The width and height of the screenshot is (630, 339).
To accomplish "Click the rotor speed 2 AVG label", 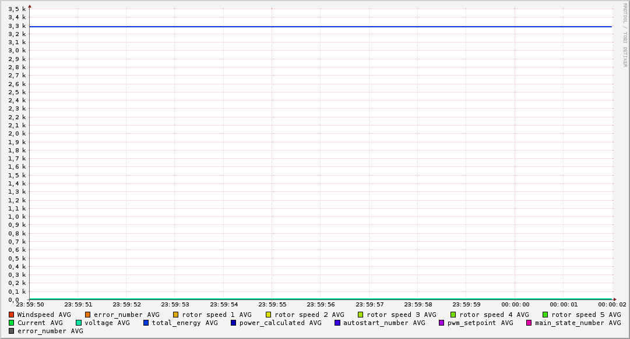I will pyautogui.click(x=309, y=315).
